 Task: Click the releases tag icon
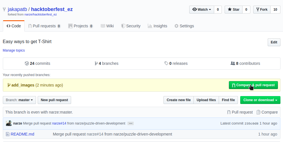[x=166, y=63]
